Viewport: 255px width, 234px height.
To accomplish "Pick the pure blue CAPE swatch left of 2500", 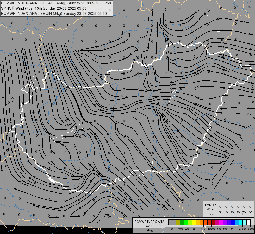I will click(233, 222).
